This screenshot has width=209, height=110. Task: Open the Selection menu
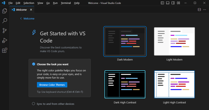click(29, 3)
